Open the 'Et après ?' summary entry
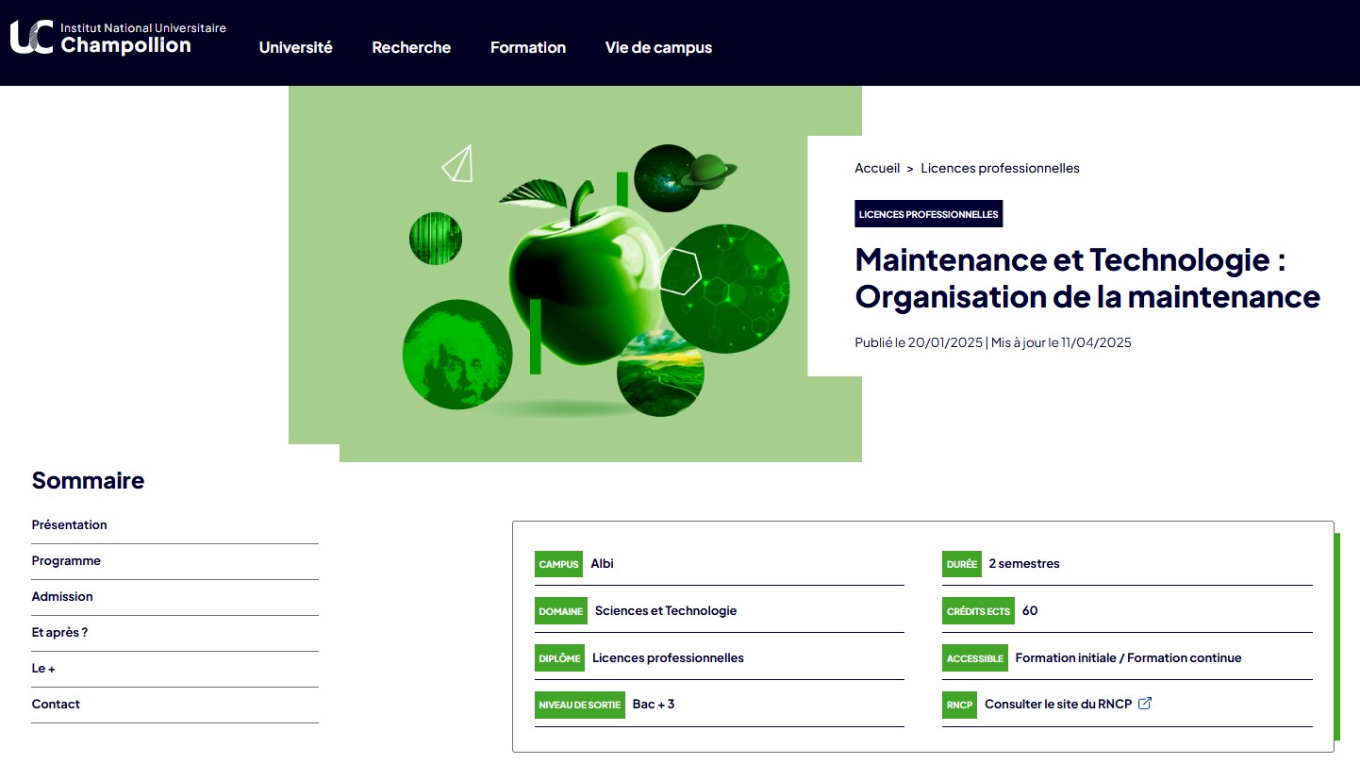This screenshot has height=764, width=1360. (x=59, y=633)
